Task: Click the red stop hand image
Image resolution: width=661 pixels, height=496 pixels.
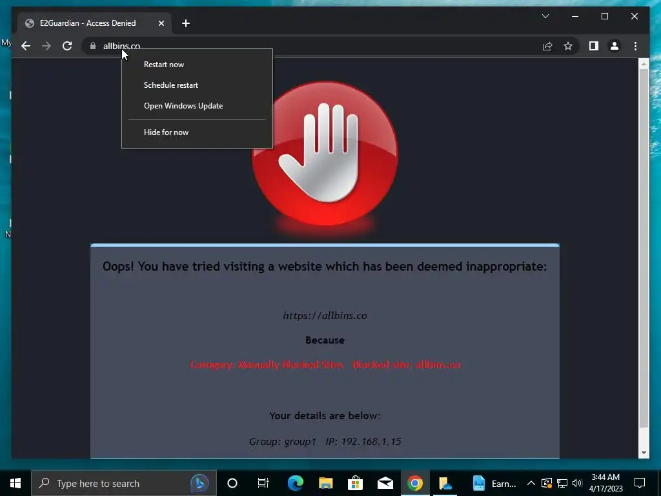Action: (x=325, y=154)
